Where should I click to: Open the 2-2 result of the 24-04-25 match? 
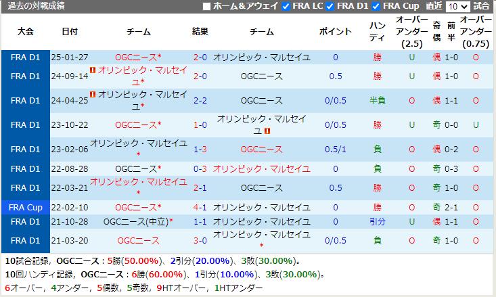pos(200,101)
